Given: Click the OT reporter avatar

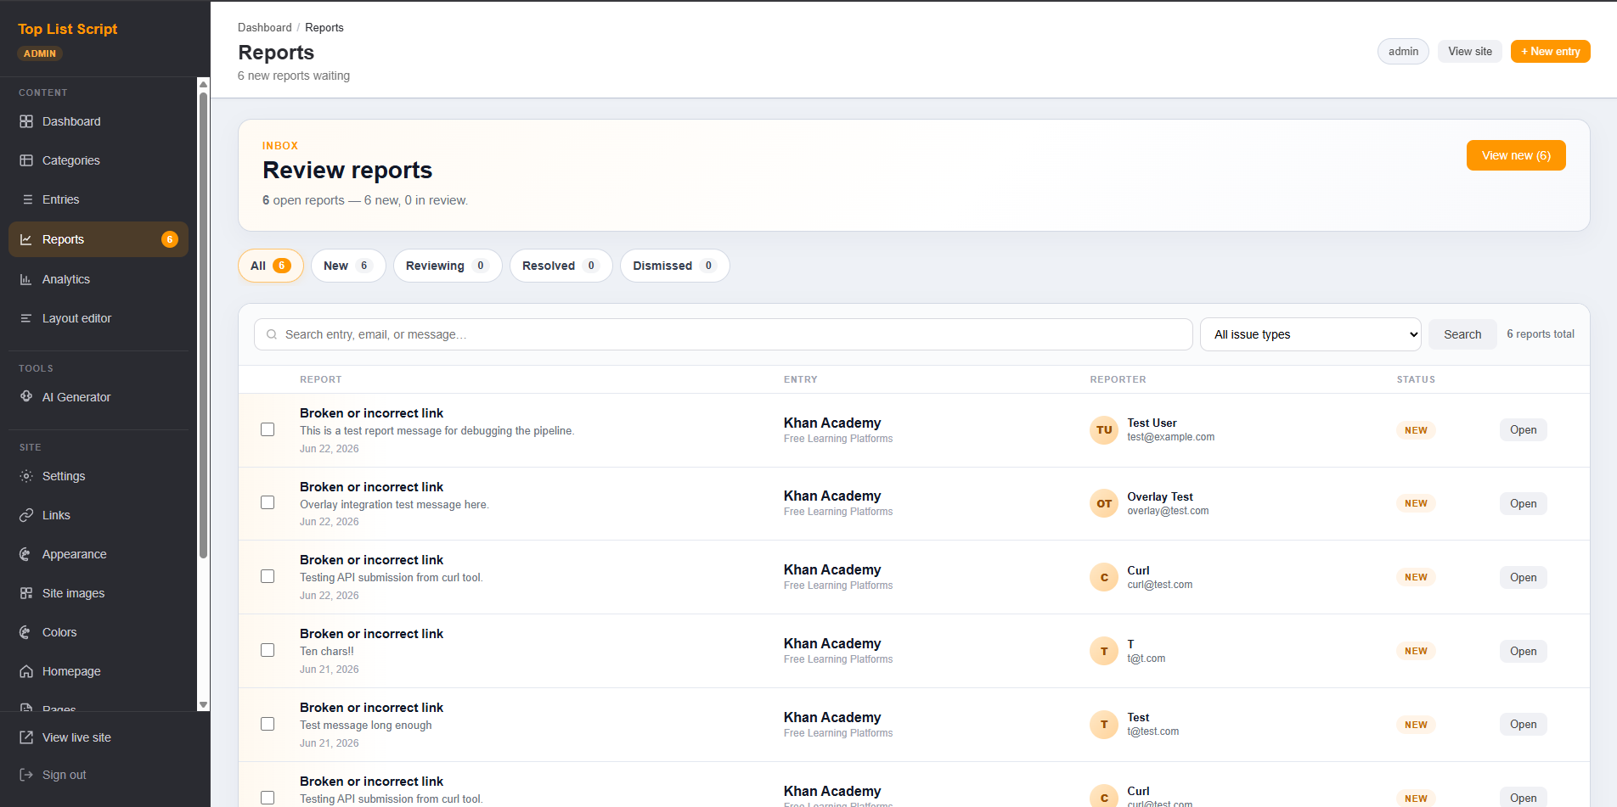Looking at the screenshot, I should (1104, 503).
